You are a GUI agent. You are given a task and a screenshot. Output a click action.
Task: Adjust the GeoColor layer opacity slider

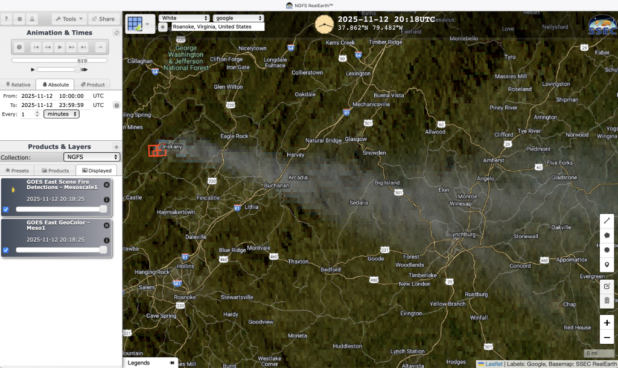coord(103,250)
